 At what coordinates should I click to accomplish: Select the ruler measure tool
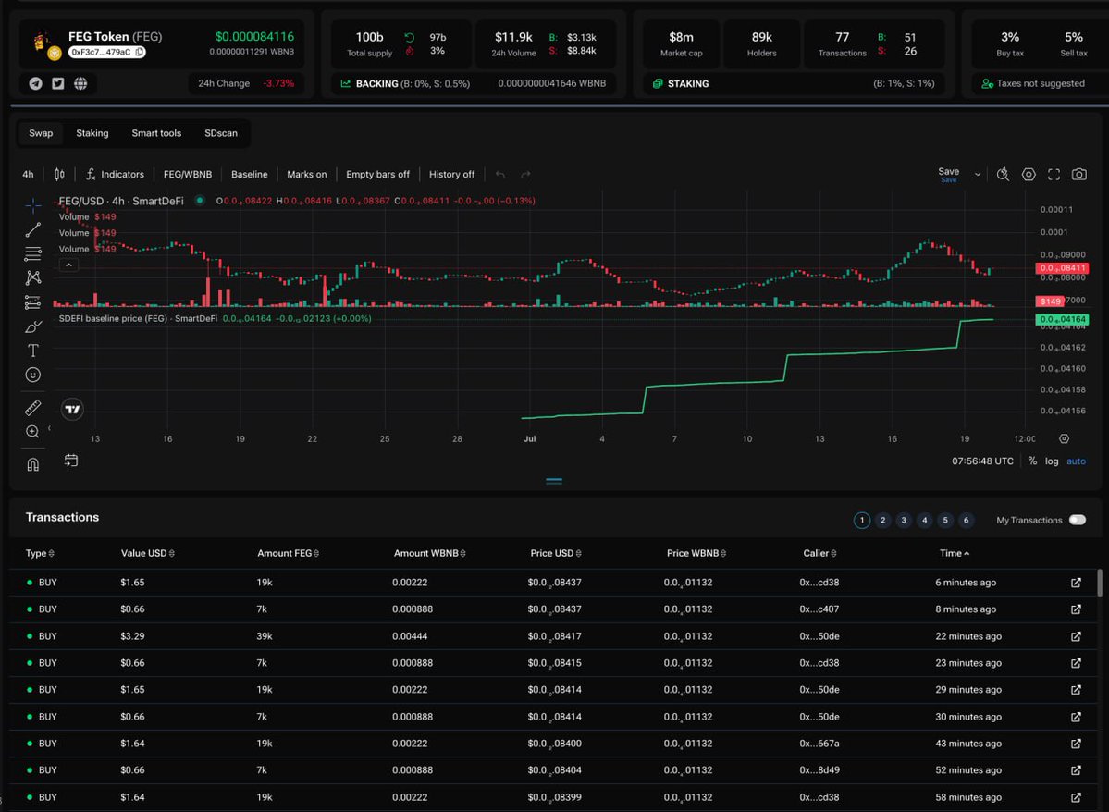click(x=32, y=408)
